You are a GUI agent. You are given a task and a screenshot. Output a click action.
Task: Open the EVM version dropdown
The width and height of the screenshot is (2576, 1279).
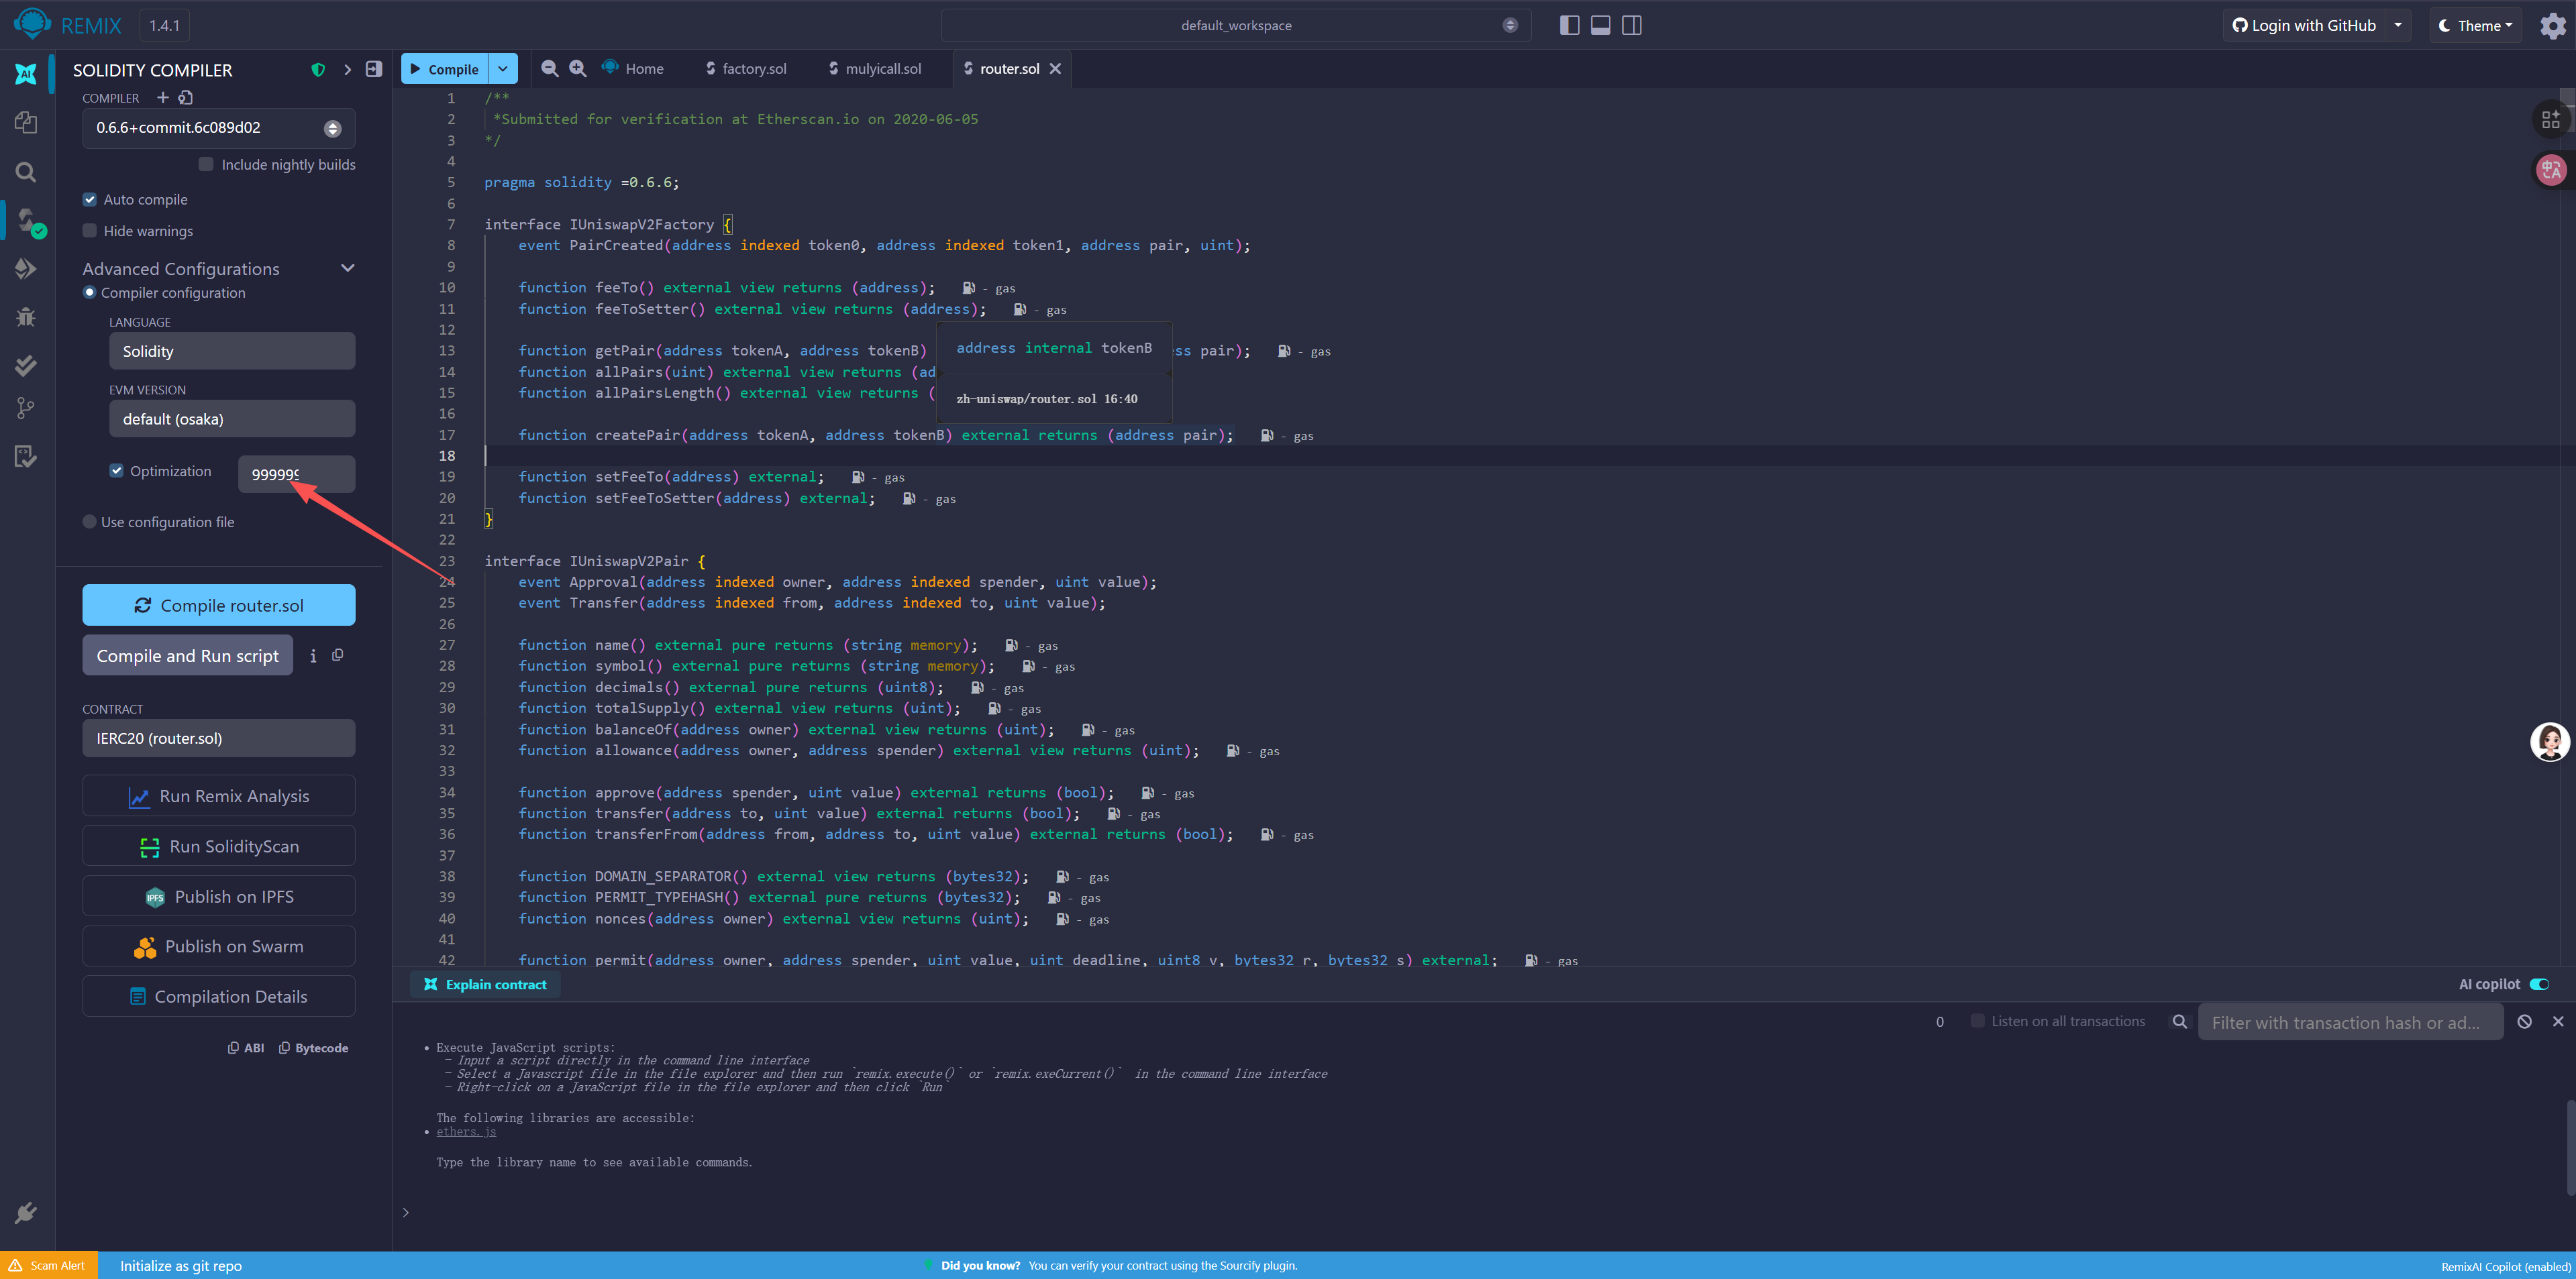point(231,419)
